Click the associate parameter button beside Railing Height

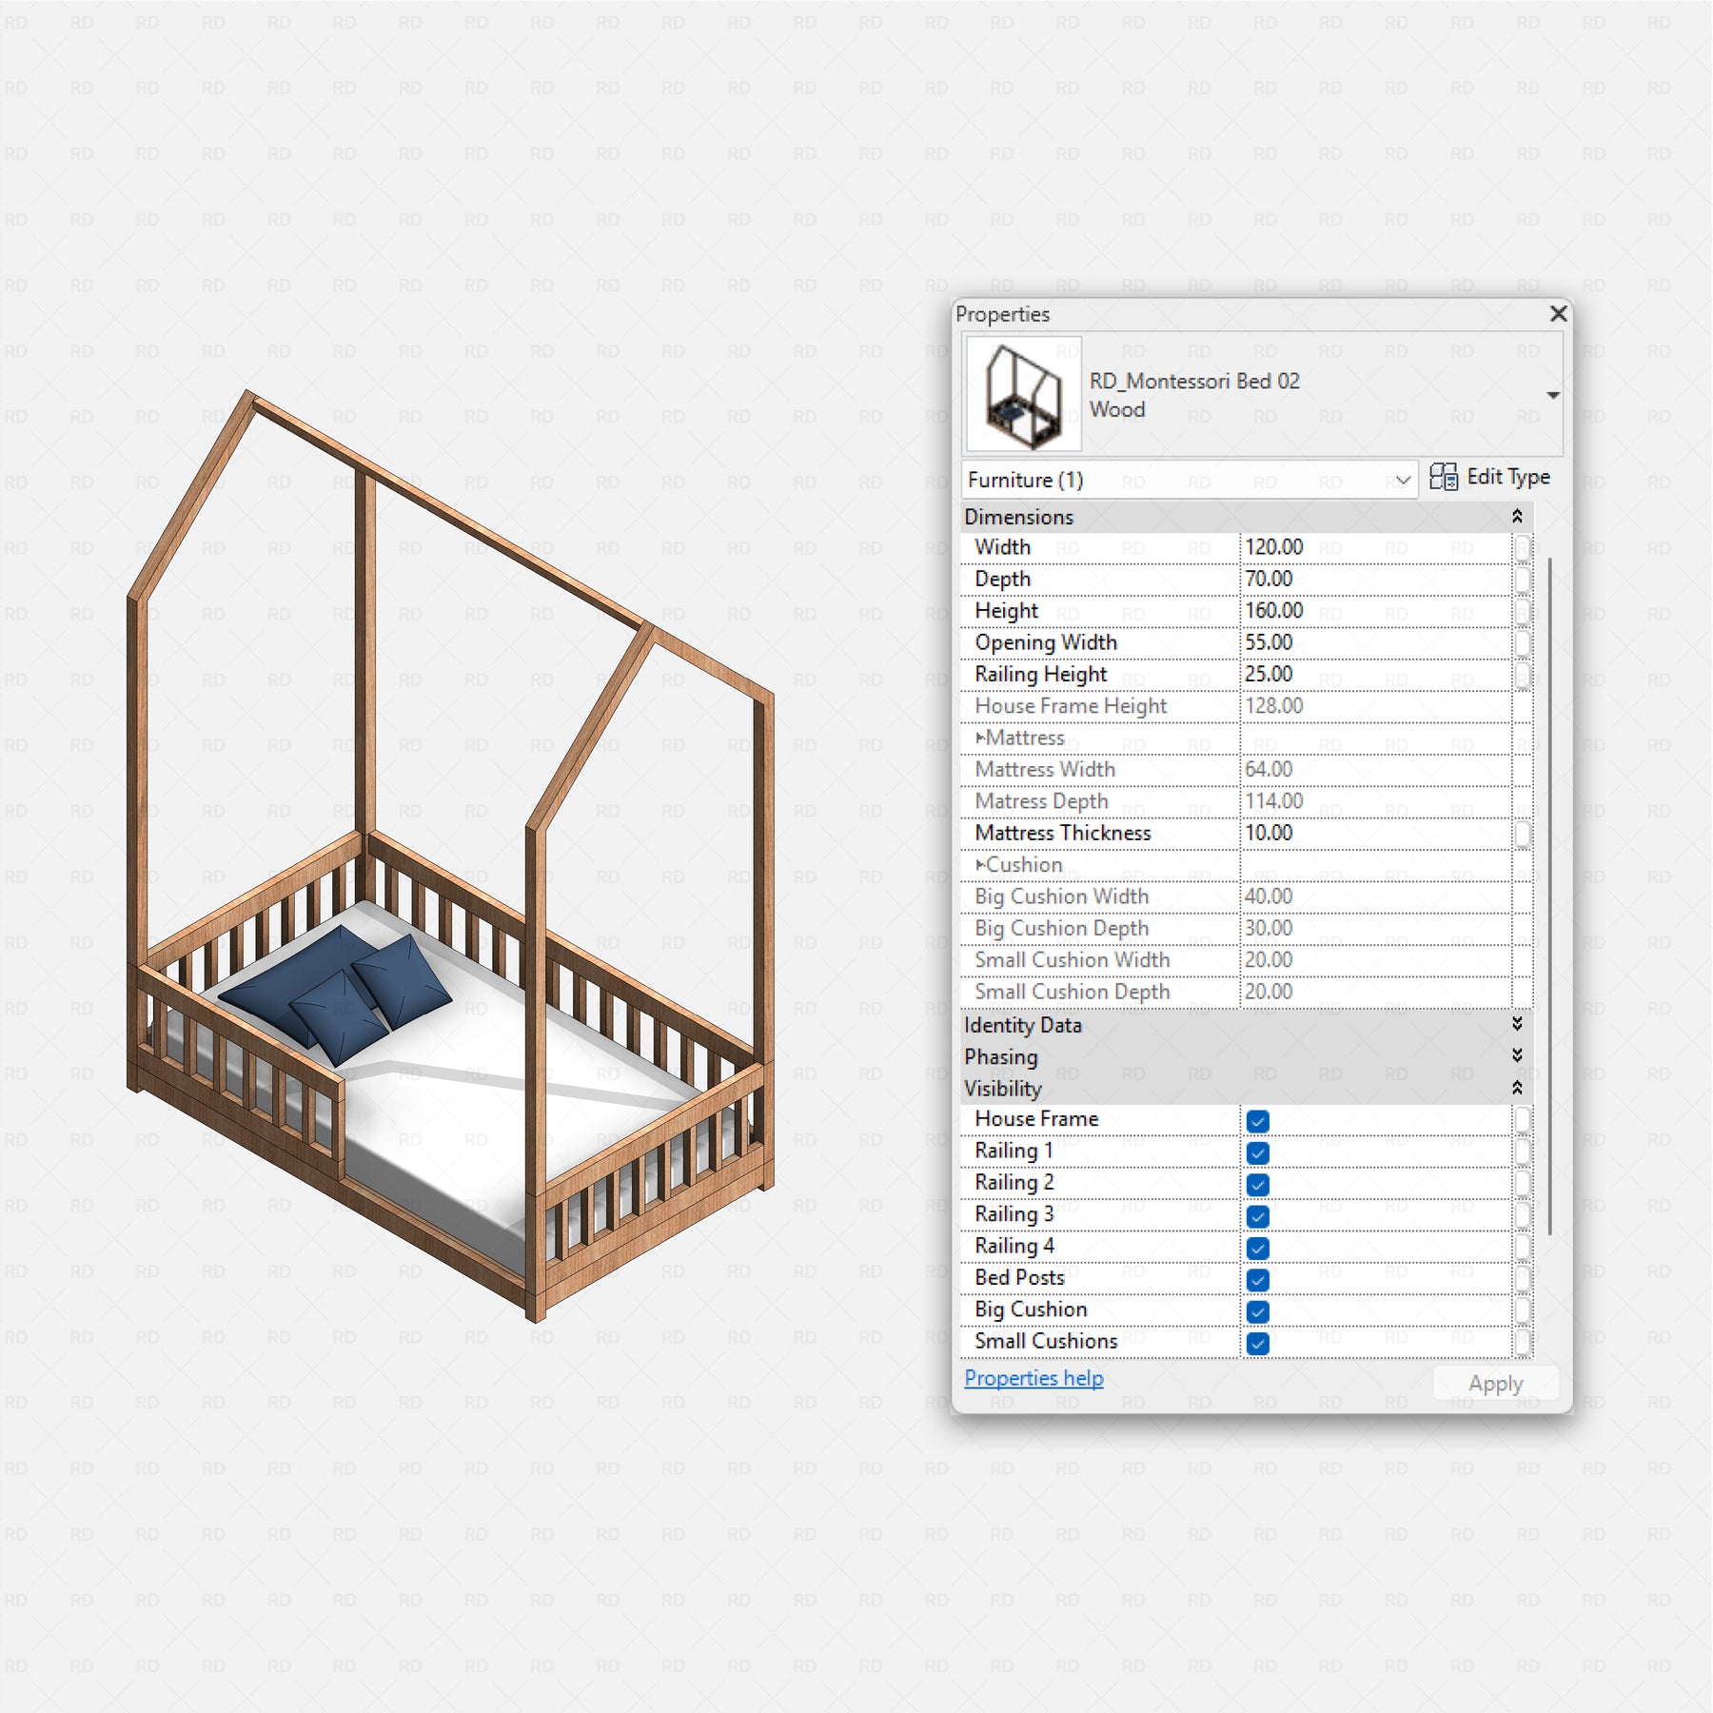pyautogui.click(x=1523, y=675)
